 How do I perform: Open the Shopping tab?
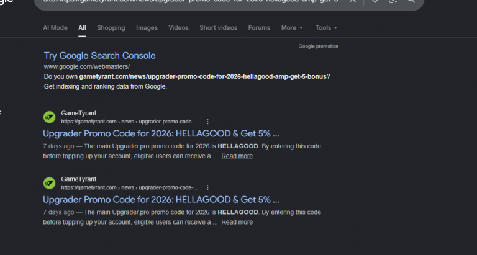pos(111,28)
